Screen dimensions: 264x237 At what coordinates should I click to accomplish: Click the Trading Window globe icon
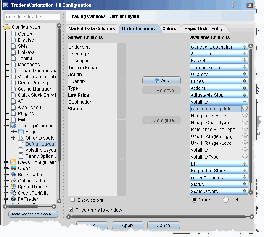(13, 125)
